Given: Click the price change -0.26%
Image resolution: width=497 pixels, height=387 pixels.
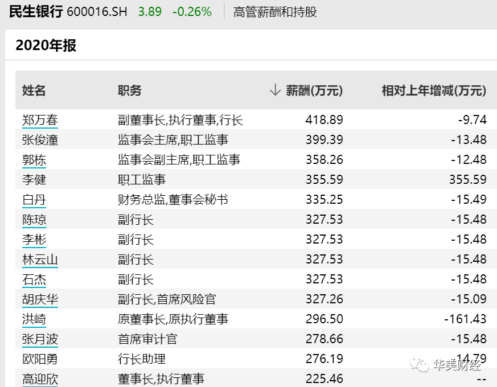Looking at the screenshot, I should [x=192, y=12].
